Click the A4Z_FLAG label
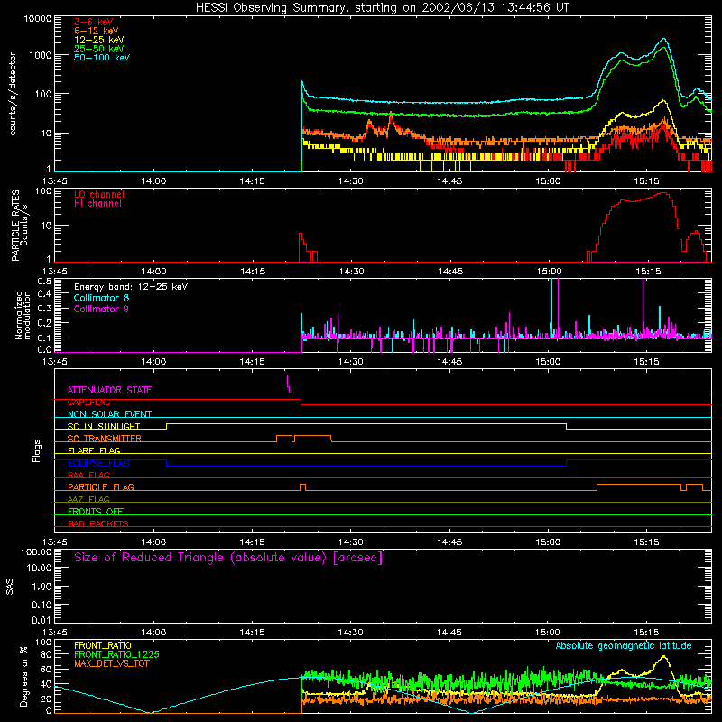The width and height of the screenshot is (722, 722). point(88,499)
